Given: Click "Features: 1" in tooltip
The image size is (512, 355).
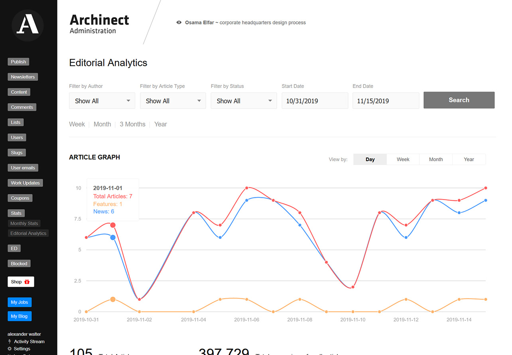Looking at the screenshot, I should pos(108,204).
